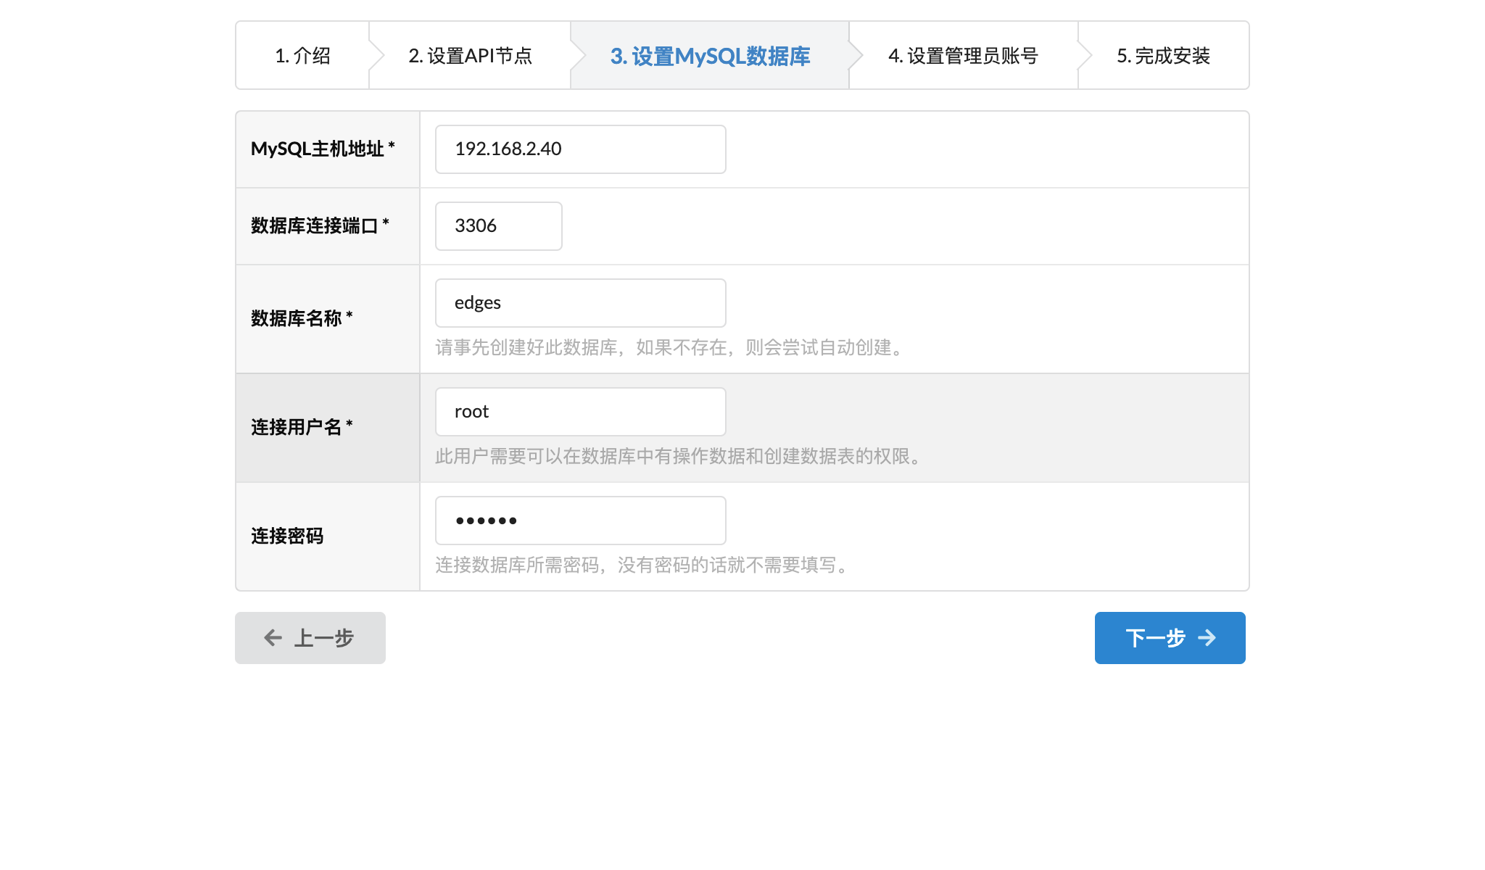Select step 3 设置MySQL数据库
The image size is (1485, 870).
[x=710, y=56]
